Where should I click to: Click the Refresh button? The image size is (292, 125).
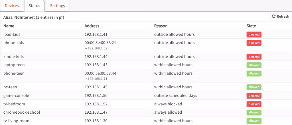click(x=280, y=16)
